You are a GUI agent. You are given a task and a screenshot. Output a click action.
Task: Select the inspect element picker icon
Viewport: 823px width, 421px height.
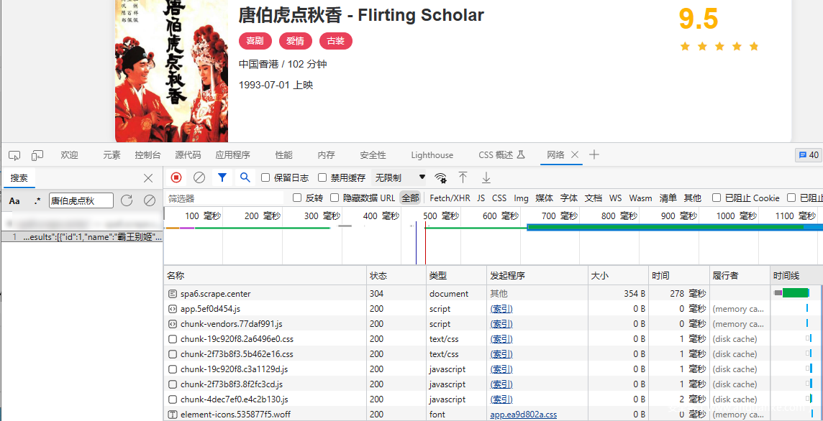[14, 155]
